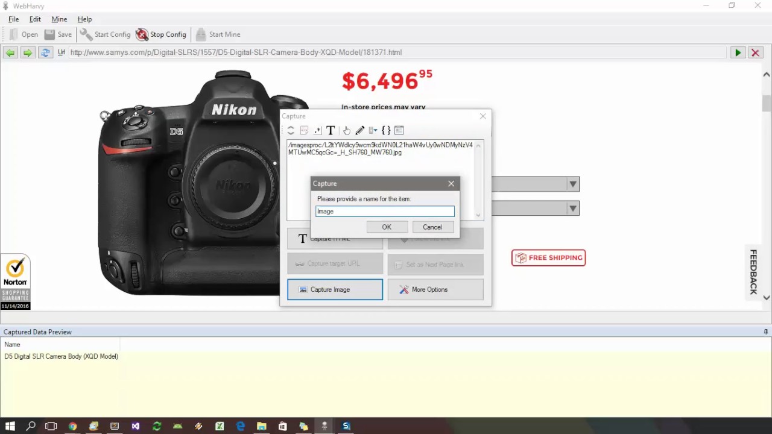
Task: Open the Help menu
Action: (84, 19)
